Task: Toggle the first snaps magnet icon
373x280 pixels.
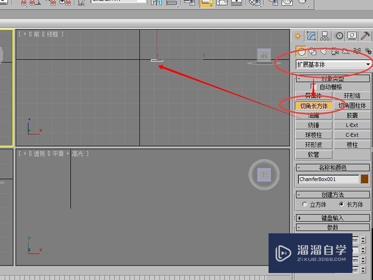Action: coord(24,2)
